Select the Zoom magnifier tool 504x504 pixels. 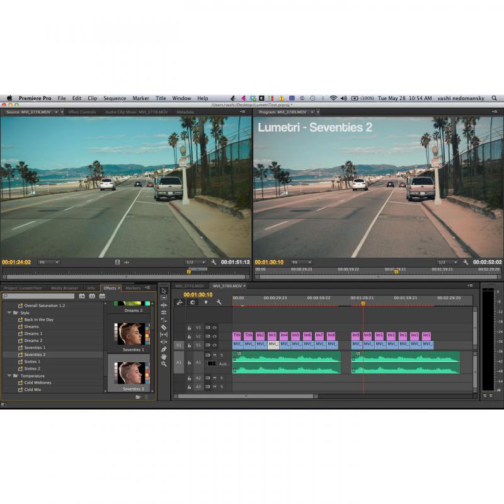pyautogui.click(x=164, y=364)
